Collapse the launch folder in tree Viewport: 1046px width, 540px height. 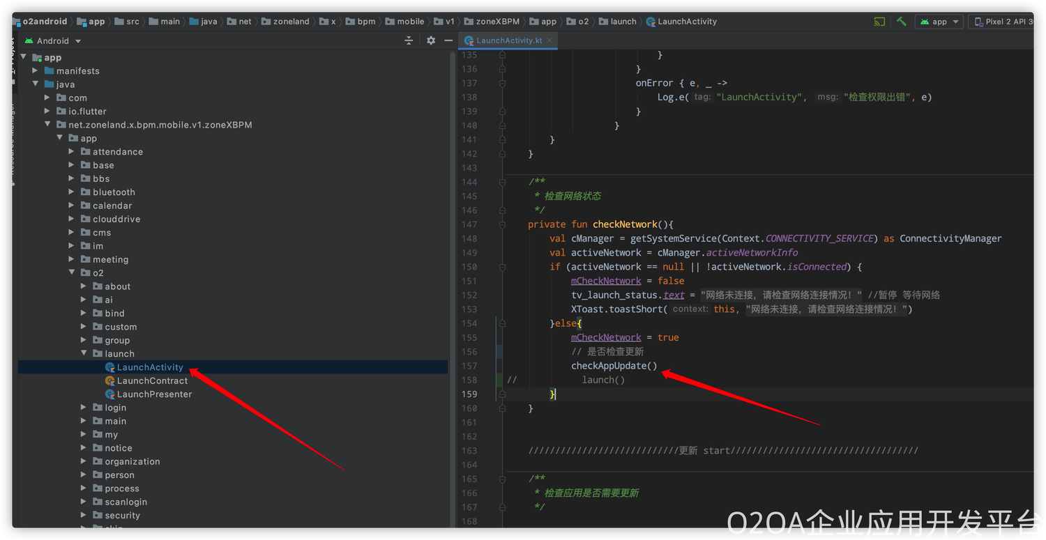tap(84, 354)
